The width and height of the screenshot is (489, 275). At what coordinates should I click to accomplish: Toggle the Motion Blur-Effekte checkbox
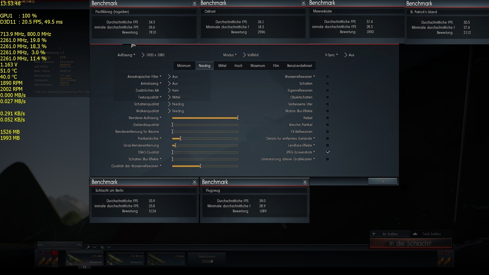click(x=328, y=111)
